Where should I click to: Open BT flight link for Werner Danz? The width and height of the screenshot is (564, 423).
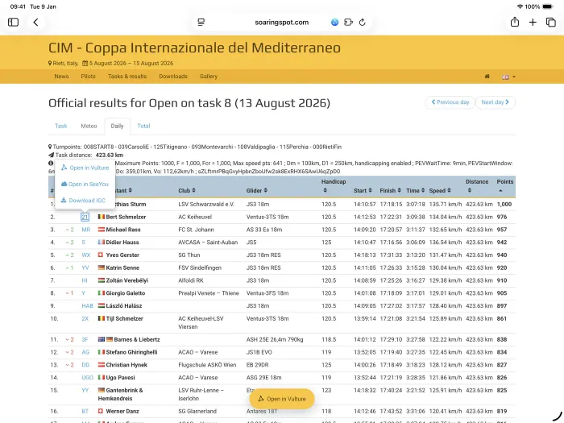(x=85, y=411)
